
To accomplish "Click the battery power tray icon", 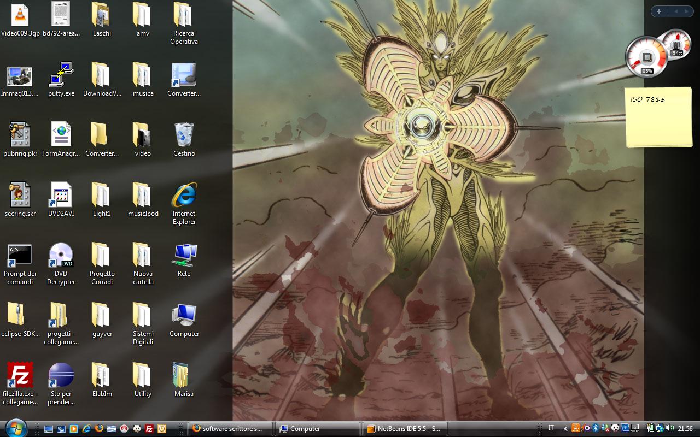I will [651, 428].
